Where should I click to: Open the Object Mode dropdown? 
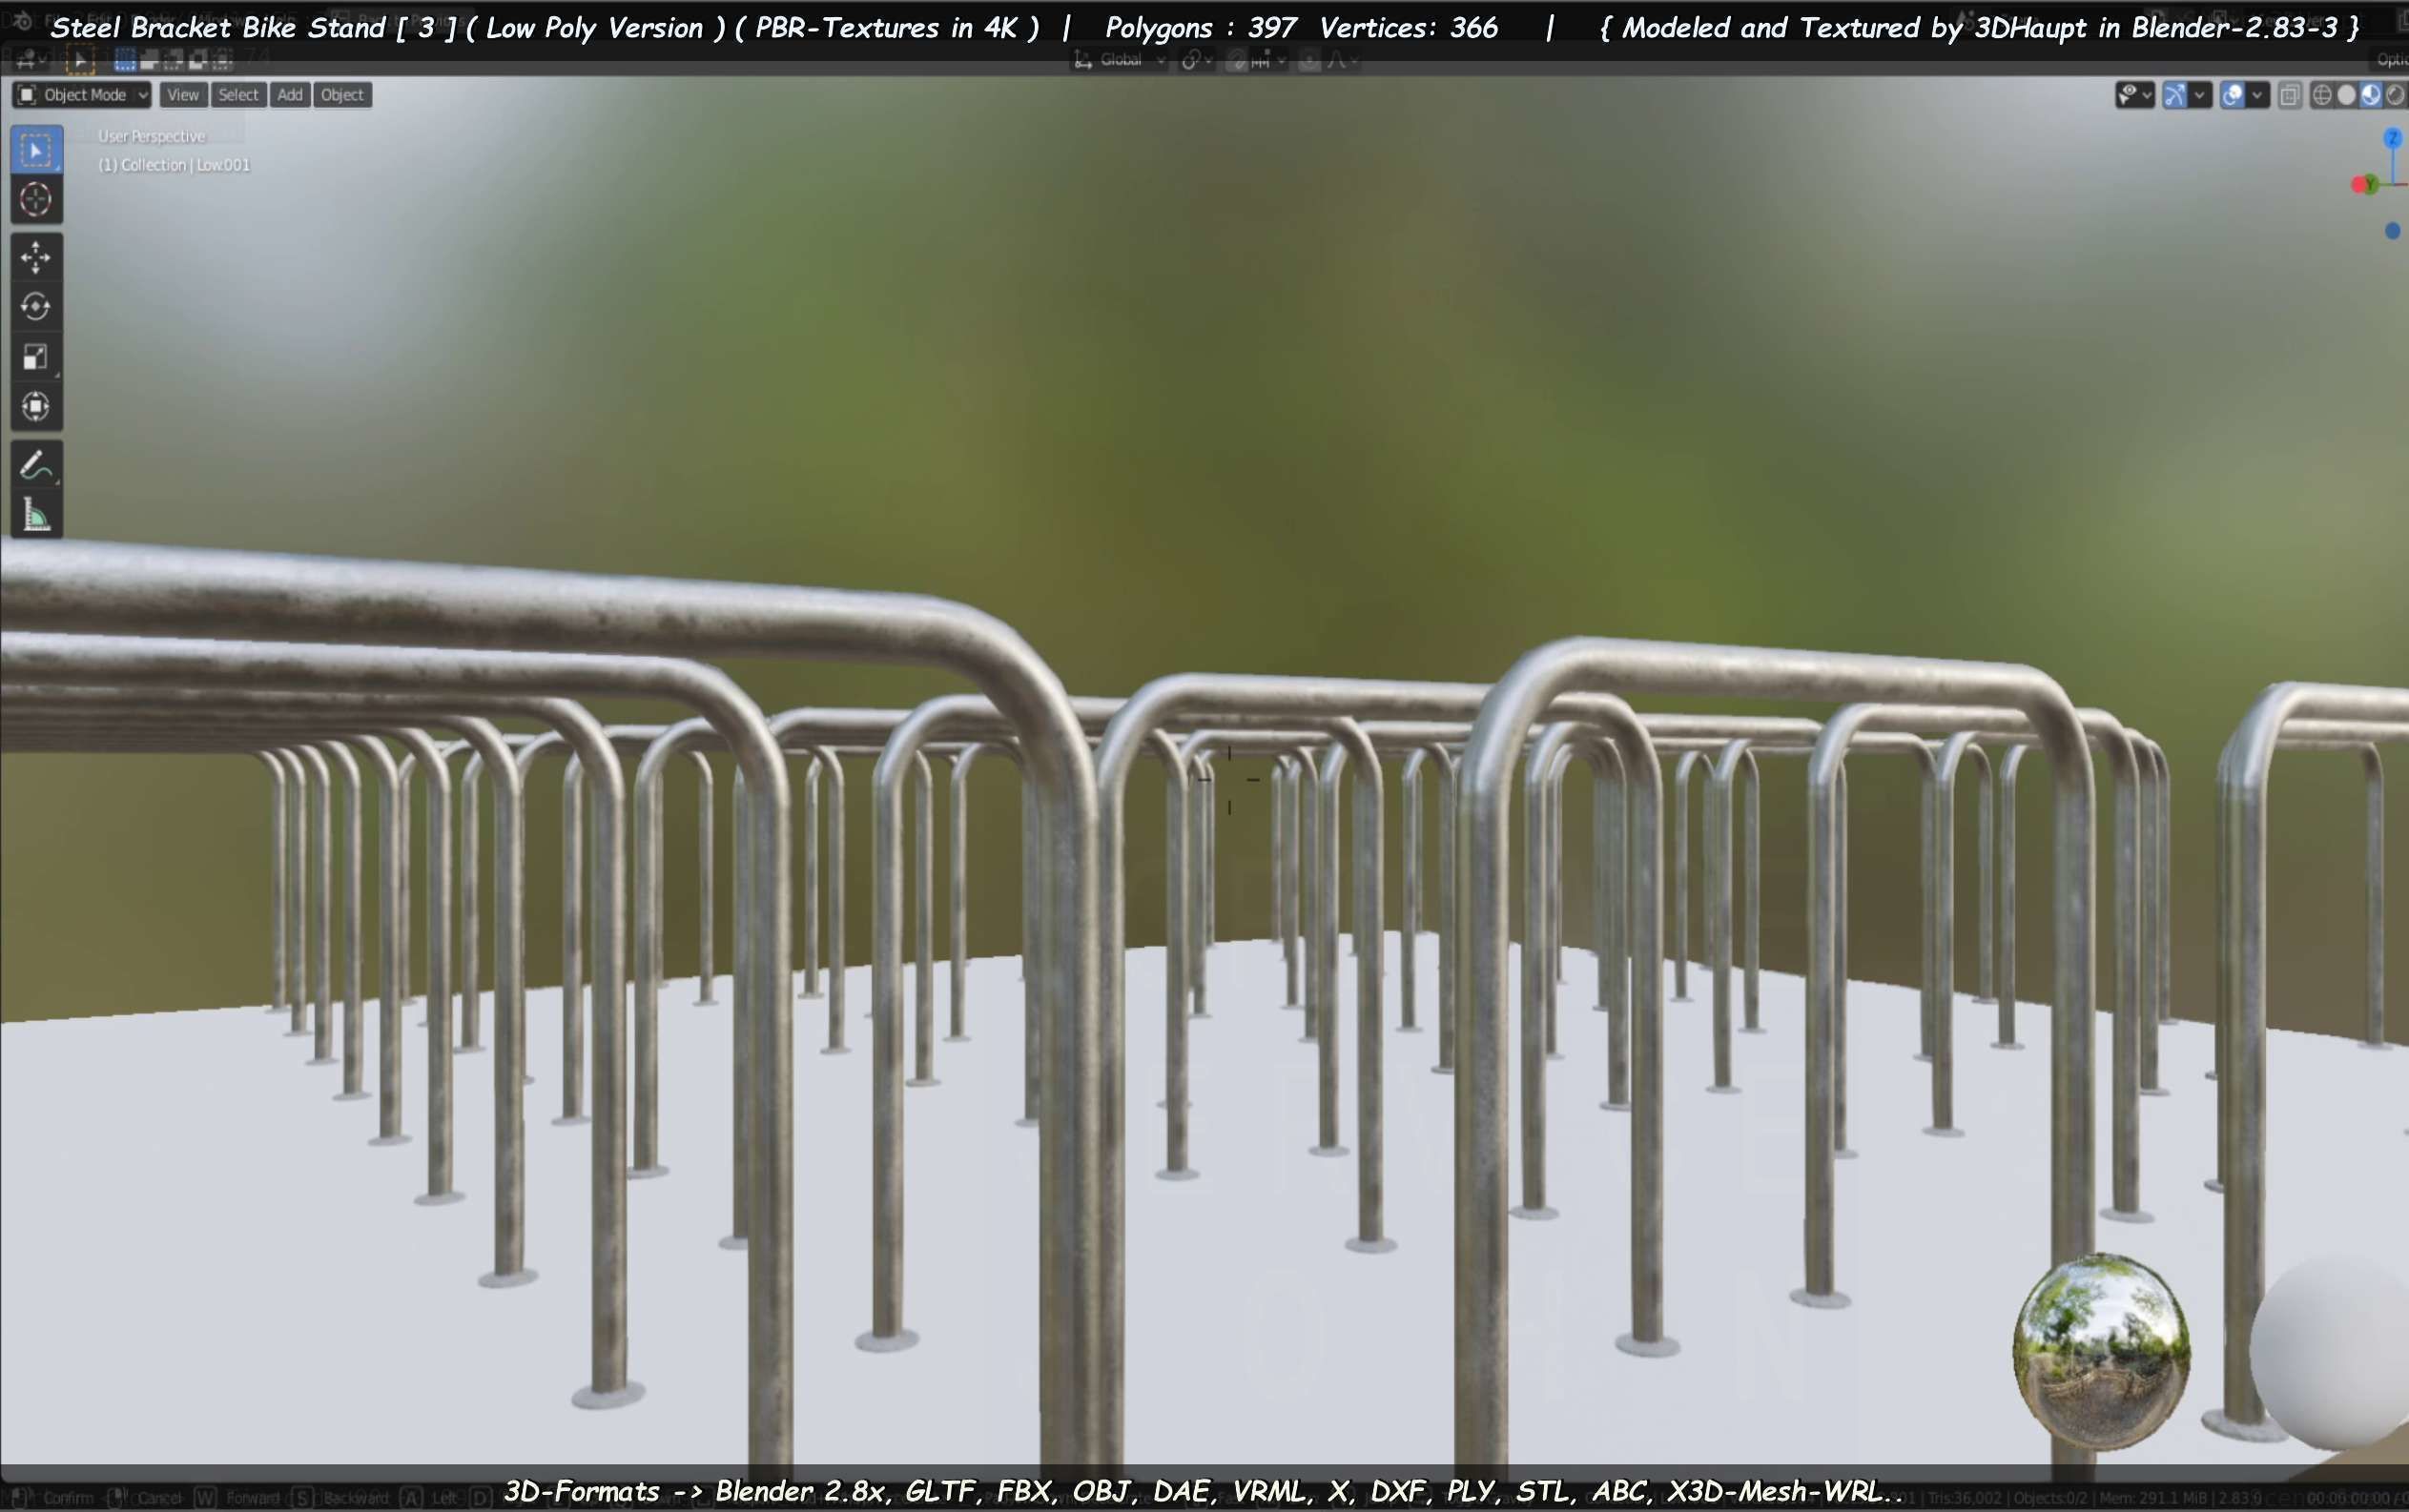click(83, 95)
